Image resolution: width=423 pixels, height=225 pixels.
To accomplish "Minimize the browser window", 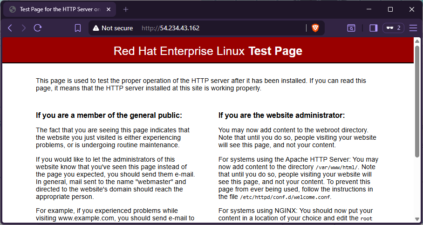I will tap(369, 9).
